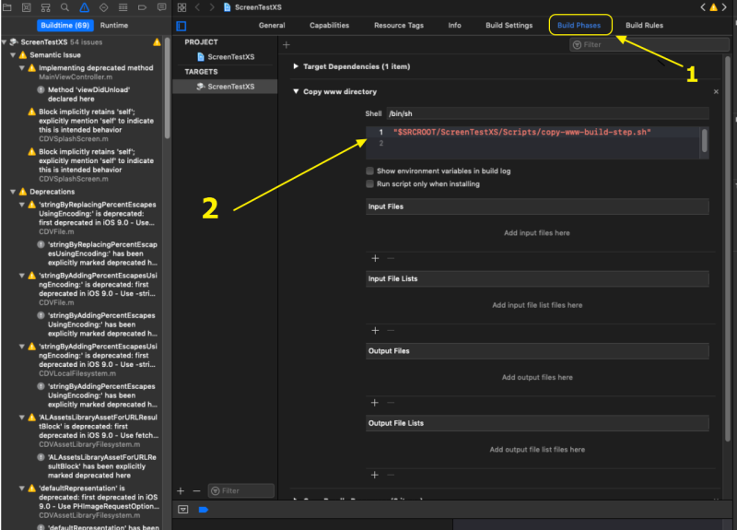Click the Shell /bin/sh field
This screenshot has height=530, width=737.
point(547,113)
